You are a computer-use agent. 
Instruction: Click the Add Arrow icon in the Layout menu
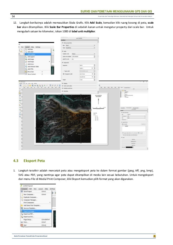point(26,64)
